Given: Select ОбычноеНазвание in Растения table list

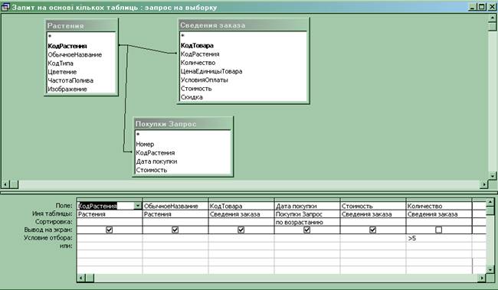Looking at the screenshot, I should point(75,54).
